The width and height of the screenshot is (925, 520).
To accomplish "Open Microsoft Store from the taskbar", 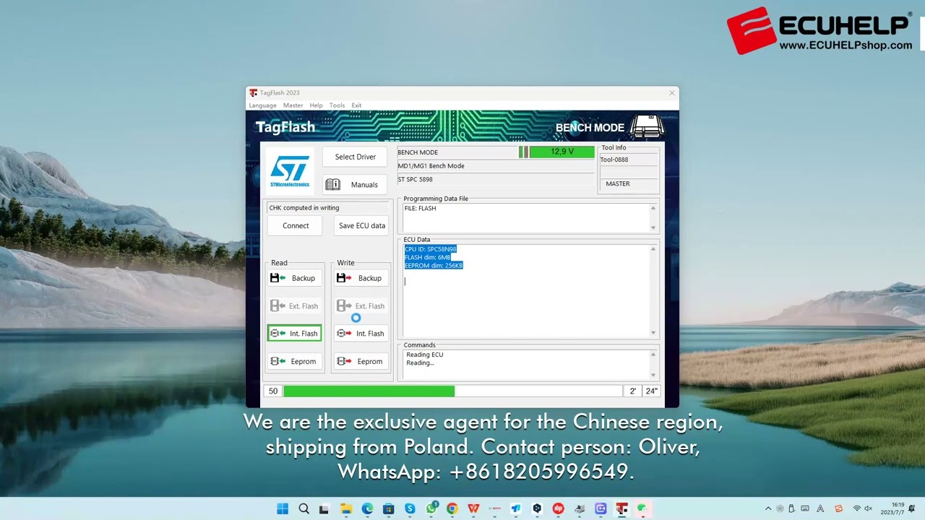I will point(388,508).
